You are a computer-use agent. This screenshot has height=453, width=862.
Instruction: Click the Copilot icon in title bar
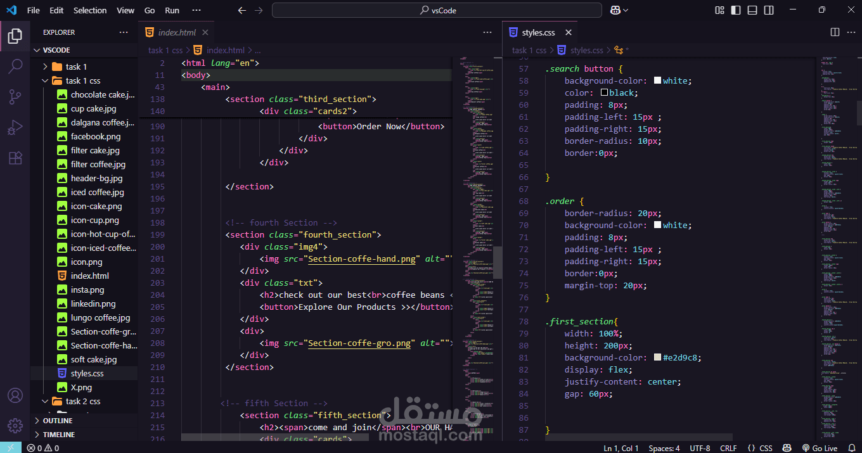tap(615, 10)
